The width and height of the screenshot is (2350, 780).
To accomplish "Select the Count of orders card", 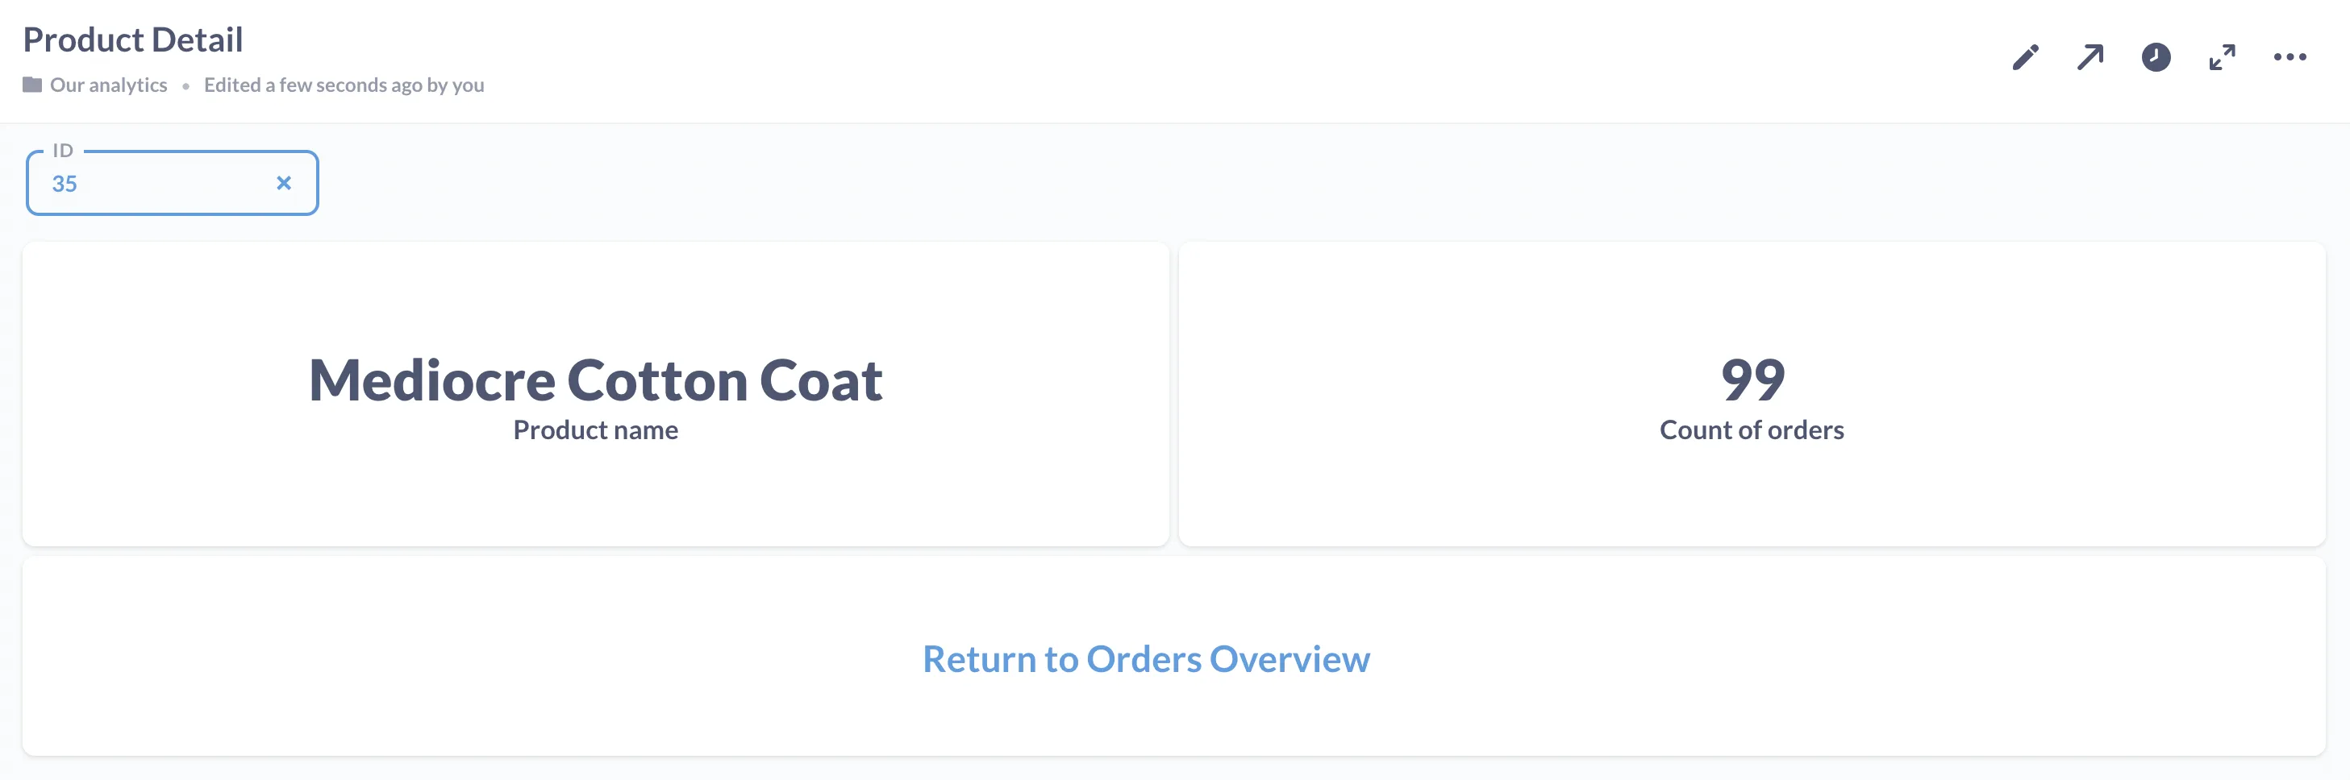I will tap(1752, 392).
